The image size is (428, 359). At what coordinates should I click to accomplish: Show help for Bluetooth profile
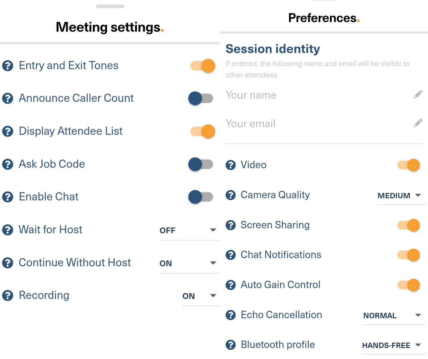coord(231,345)
